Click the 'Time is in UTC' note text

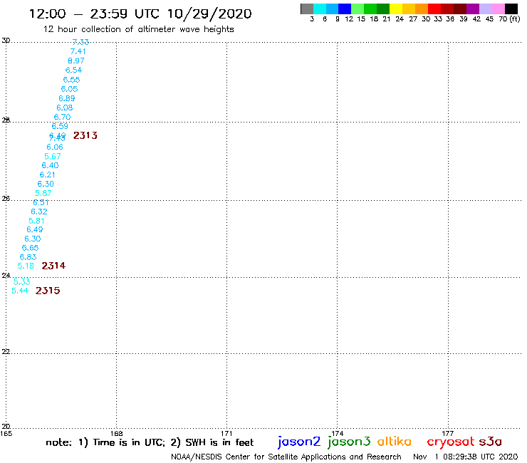pos(129,442)
